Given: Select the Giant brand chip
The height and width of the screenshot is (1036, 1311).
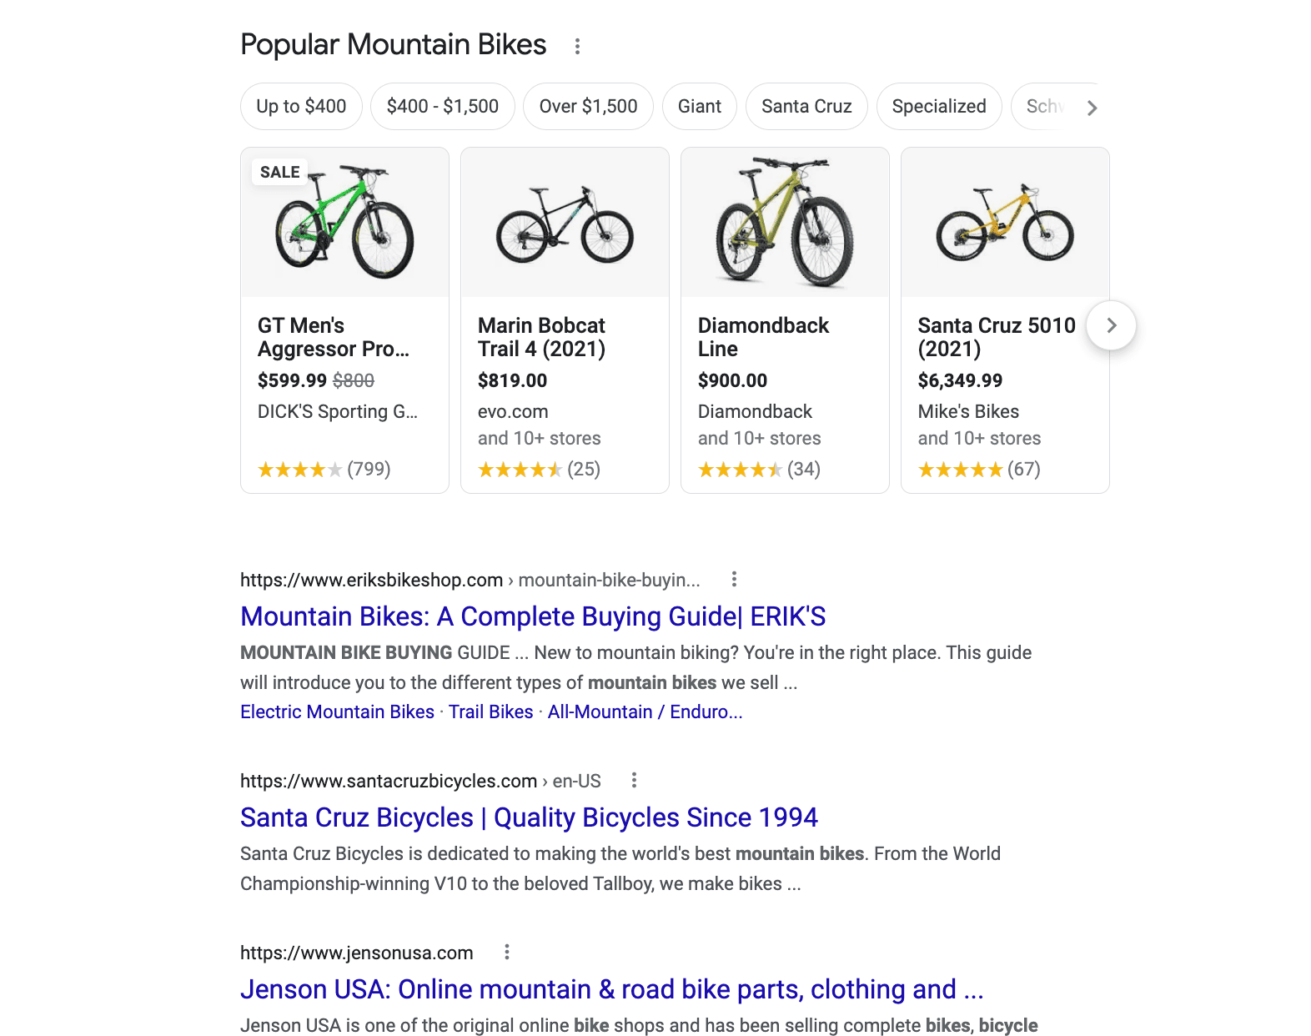Looking at the screenshot, I should [x=700, y=106].
